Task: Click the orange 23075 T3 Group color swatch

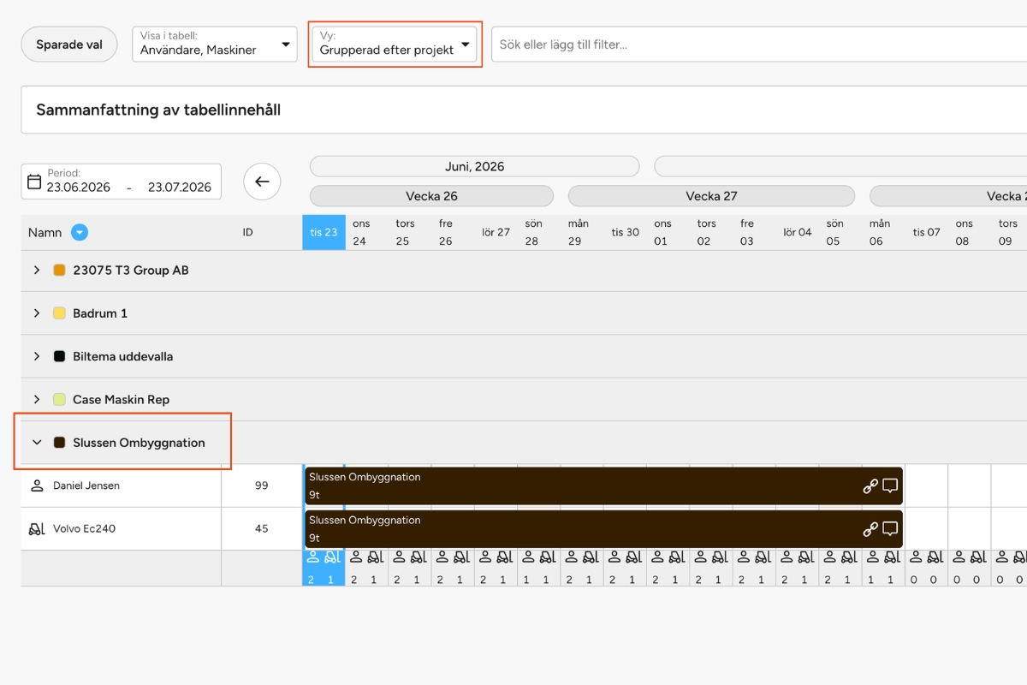Action: tap(59, 270)
